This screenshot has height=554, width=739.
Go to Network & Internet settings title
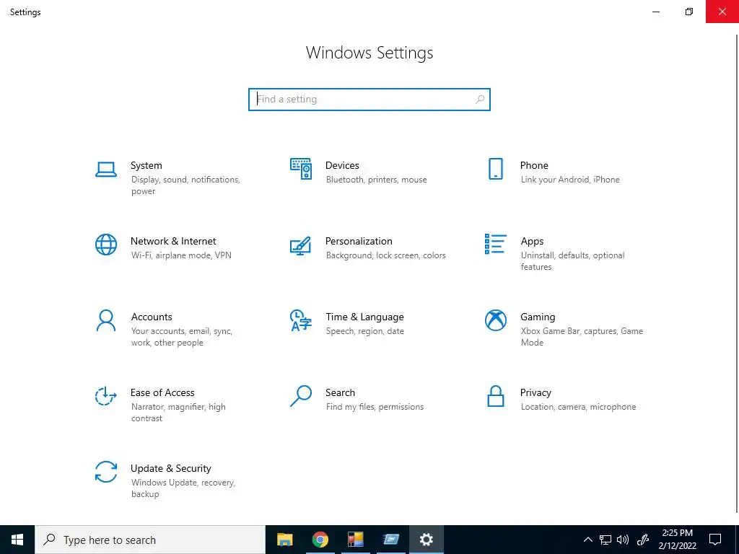point(173,241)
